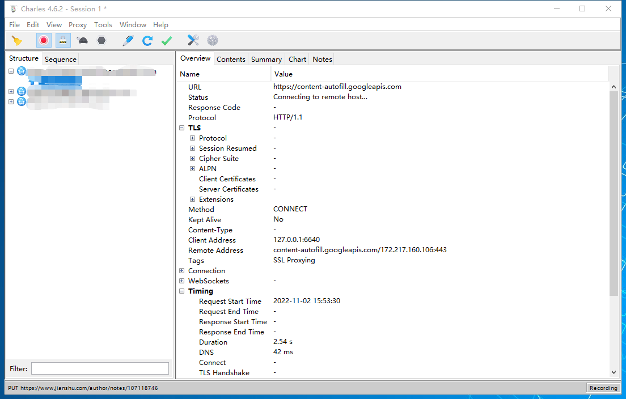Screen dimensions: 626x399
Task: Select the HTTP/1.1 protocol value
Action: point(288,117)
